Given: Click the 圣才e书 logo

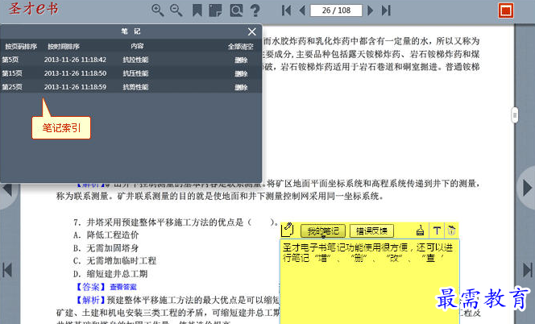Looking at the screenshot, I should tap(34, 9).
